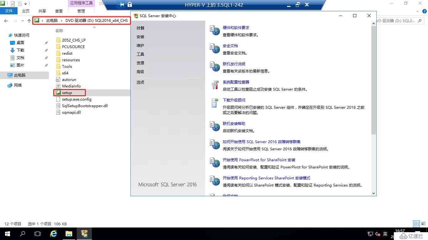Open the 联机发行说明 link
The width and height of the screenshot is (428, 240).
pos(234,64)
